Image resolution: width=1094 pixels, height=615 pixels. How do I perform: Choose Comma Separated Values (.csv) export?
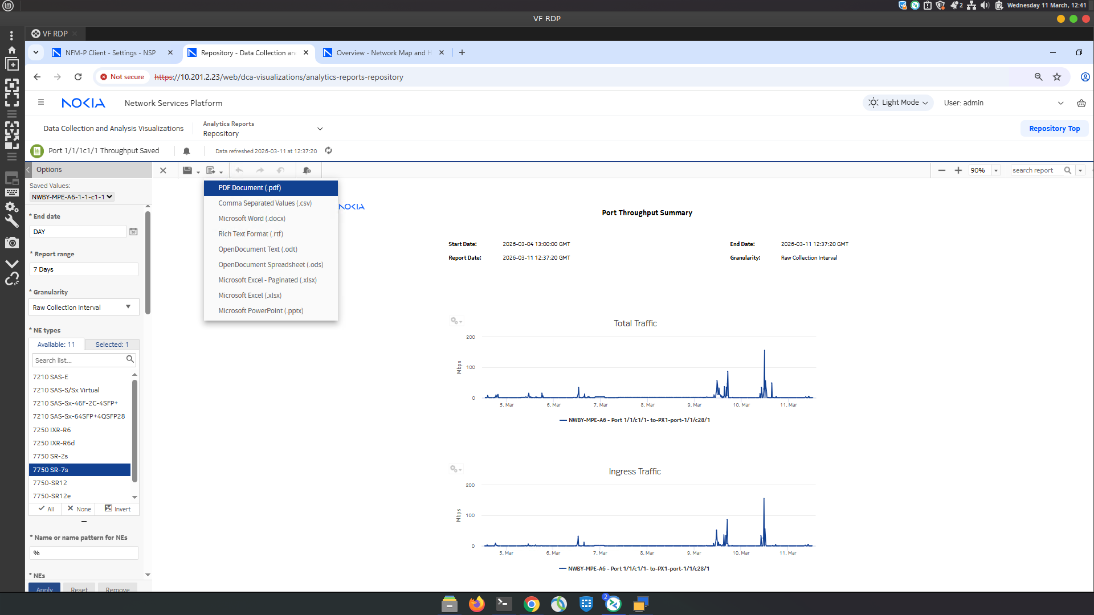coord(265,203)
